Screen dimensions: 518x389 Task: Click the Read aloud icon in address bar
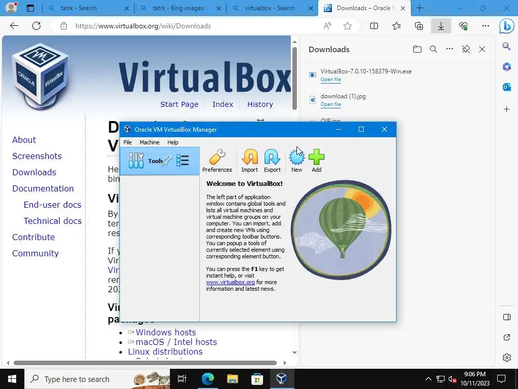pyautogui.click(x=327, y=26)
